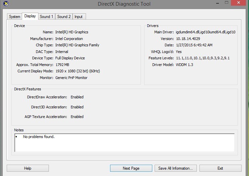Click driver version '10.18.14.4029'
The width and height of the screenshot is (249, 176).
click(x=188, y=39)
